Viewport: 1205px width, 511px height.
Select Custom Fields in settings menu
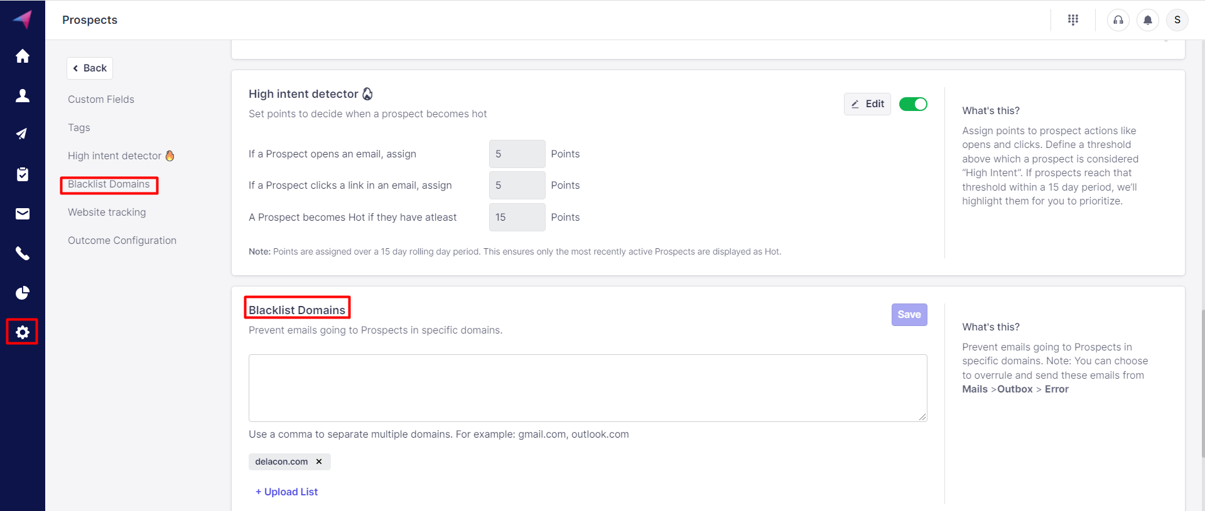point(101,99)
